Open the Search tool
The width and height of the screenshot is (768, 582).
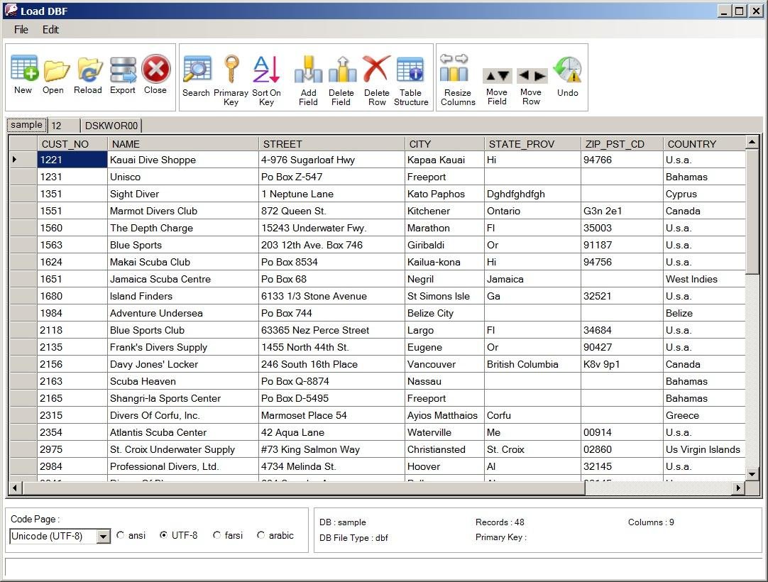click(x=197, y=70)
